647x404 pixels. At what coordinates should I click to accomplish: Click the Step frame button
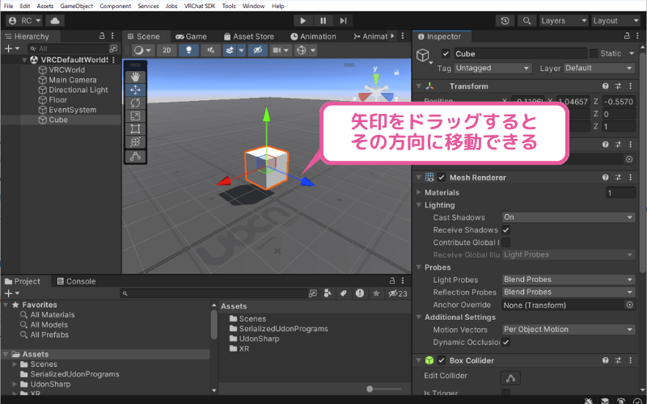click(x=343, y=21)
